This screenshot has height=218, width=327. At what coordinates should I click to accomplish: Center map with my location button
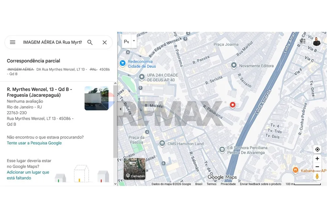[x=318, y=149]
